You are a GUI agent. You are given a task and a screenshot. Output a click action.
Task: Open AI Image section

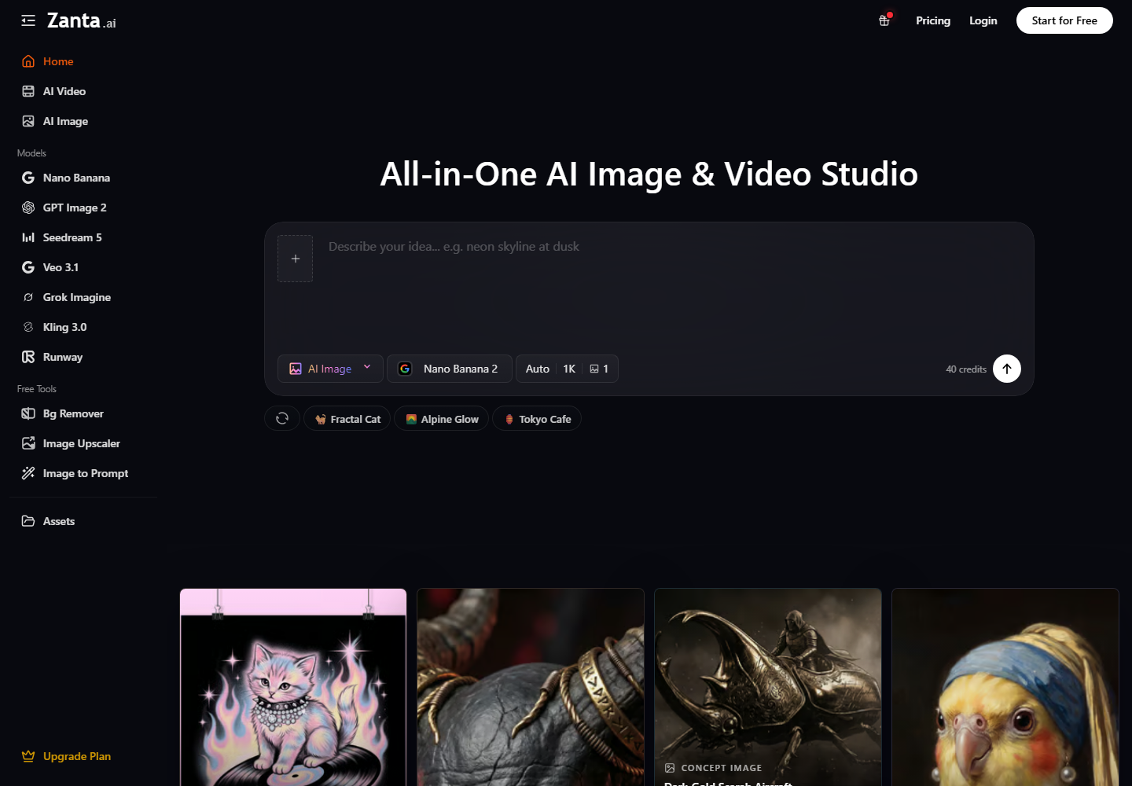pyautogui.click(x=83, y=121)
